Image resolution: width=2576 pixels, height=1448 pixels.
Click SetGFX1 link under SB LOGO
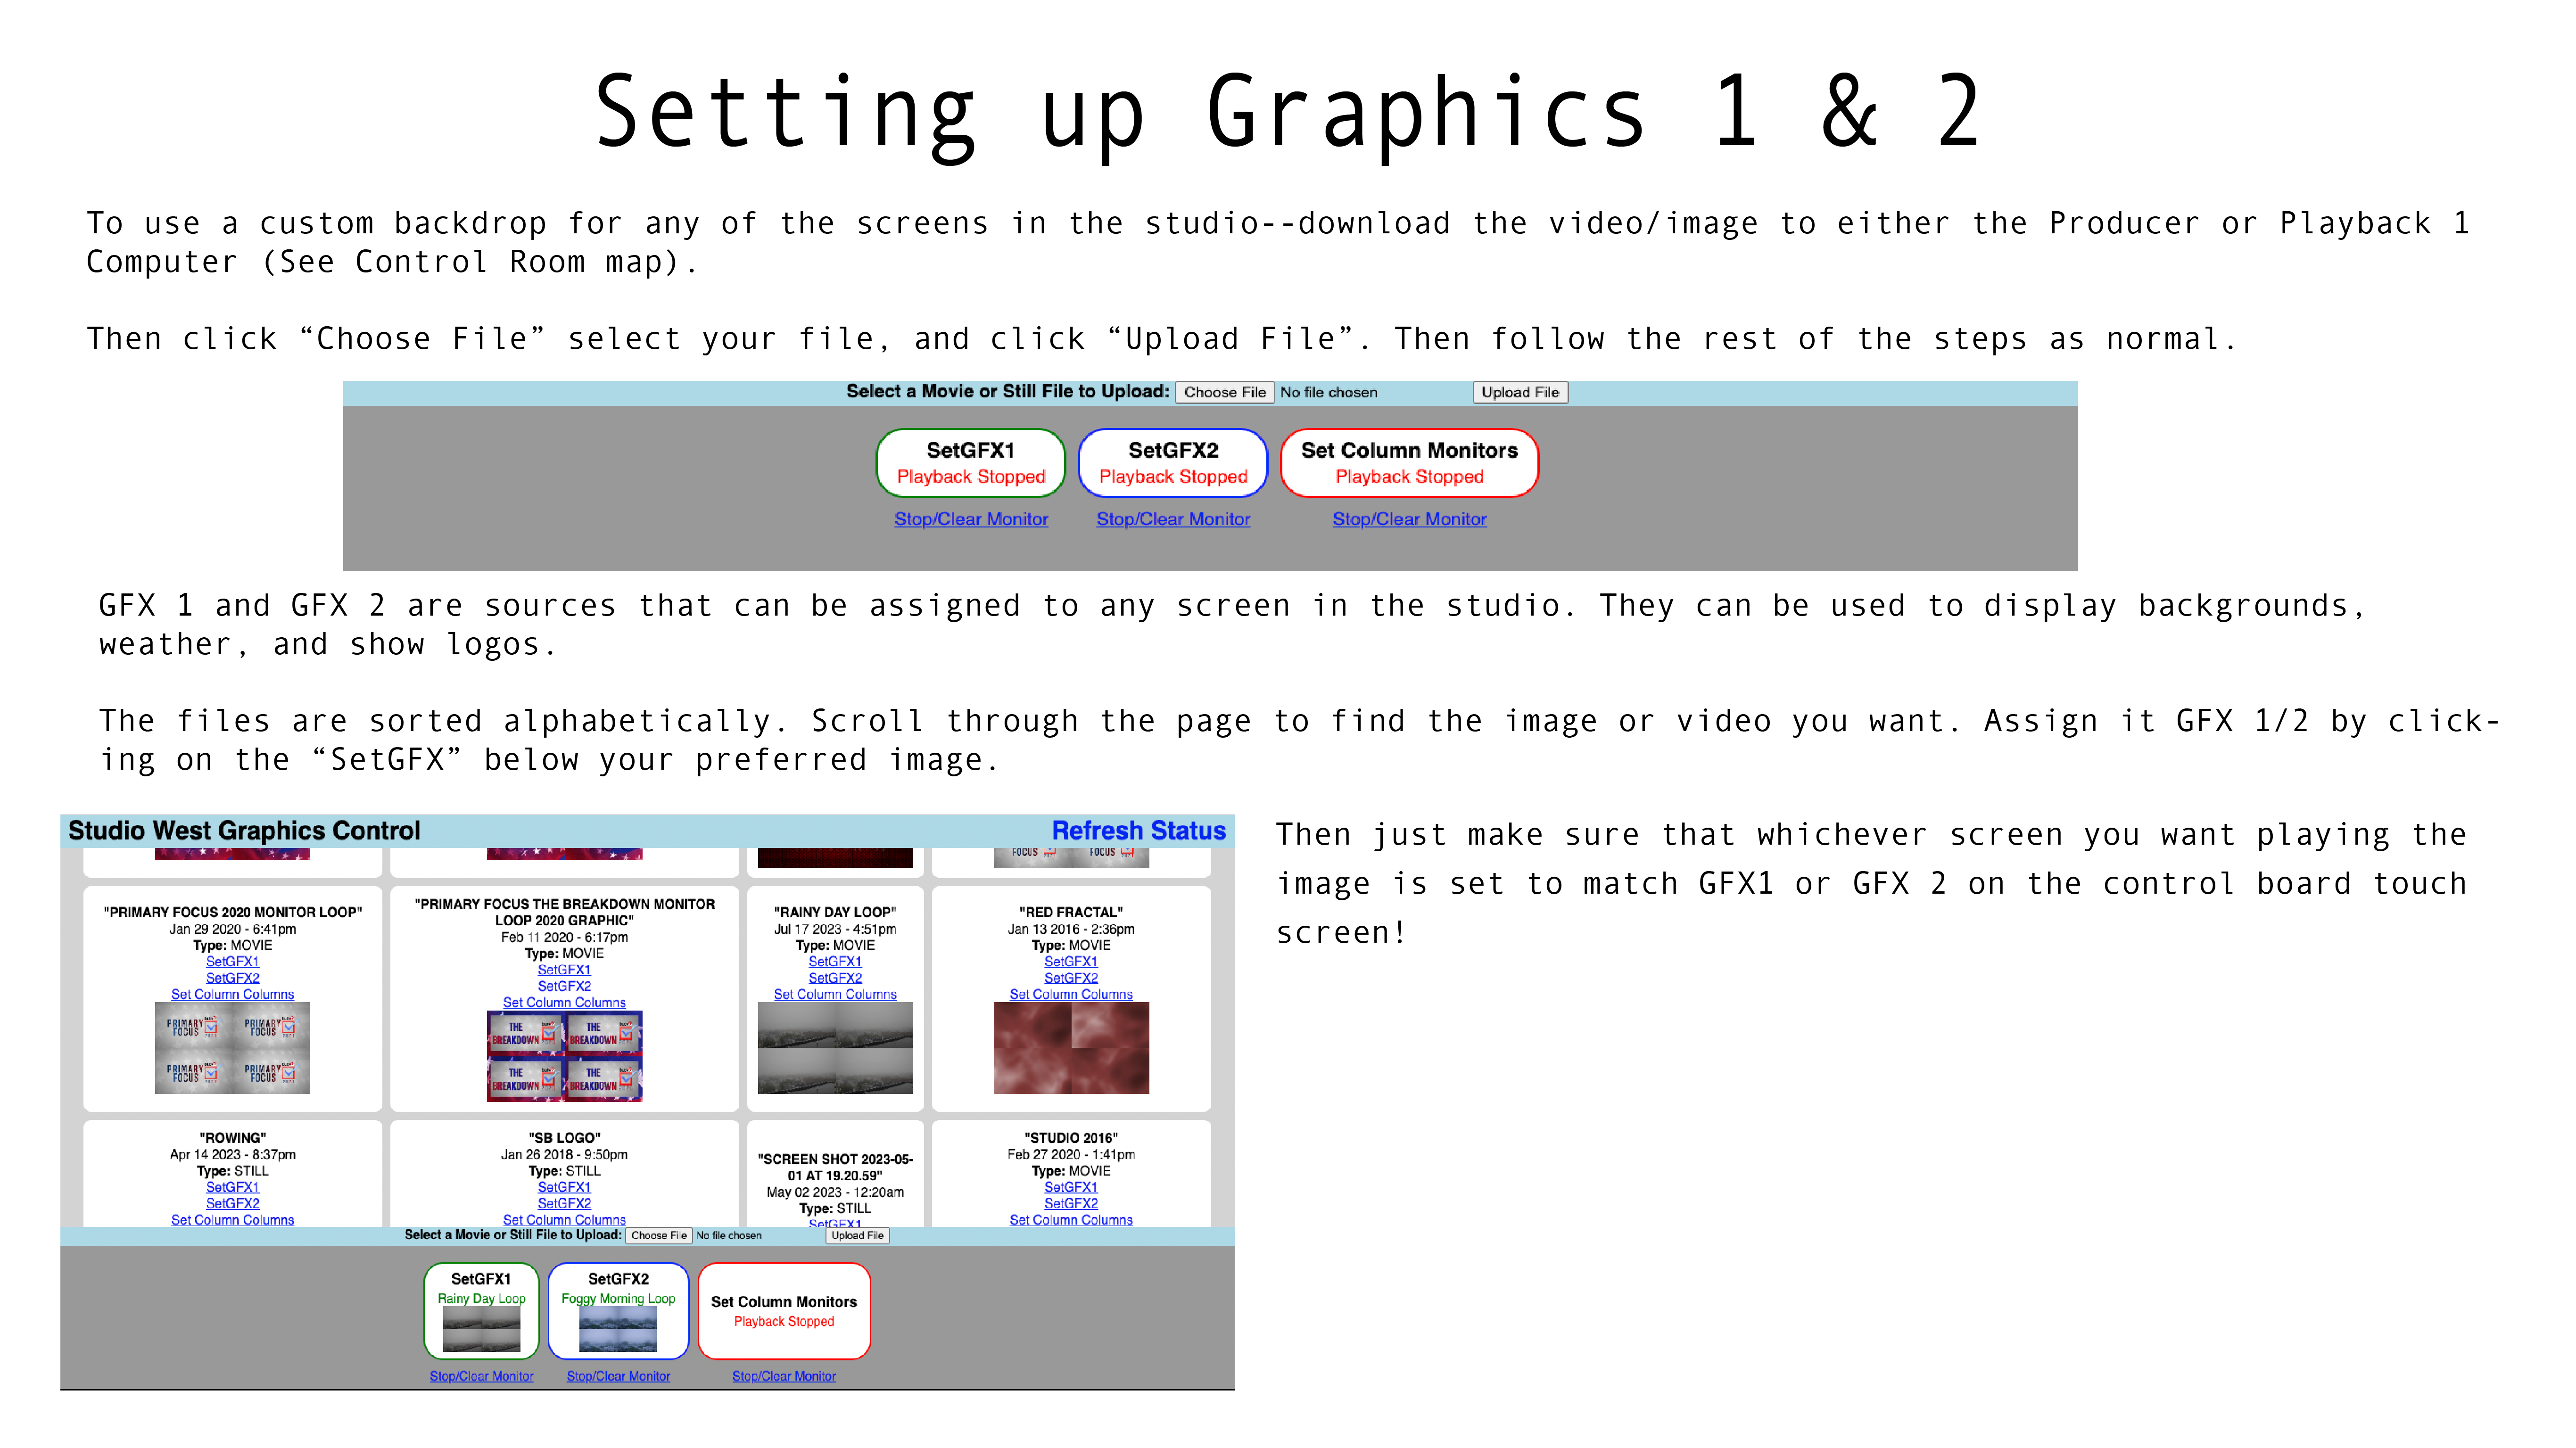(x=564, y=1188)
